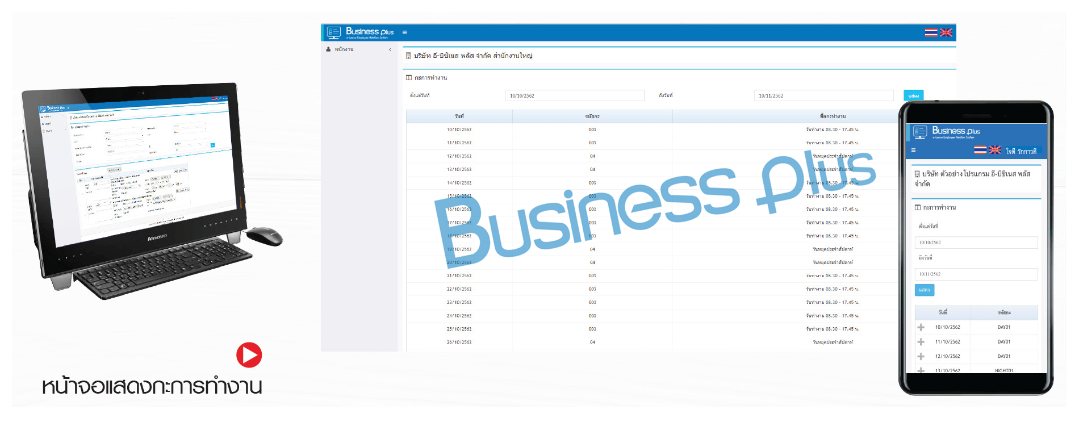The width and height of the screenshot is (1079, 426).
Task: Select the 21/10/2562 date cell
Action: click(x=459, y=276)
